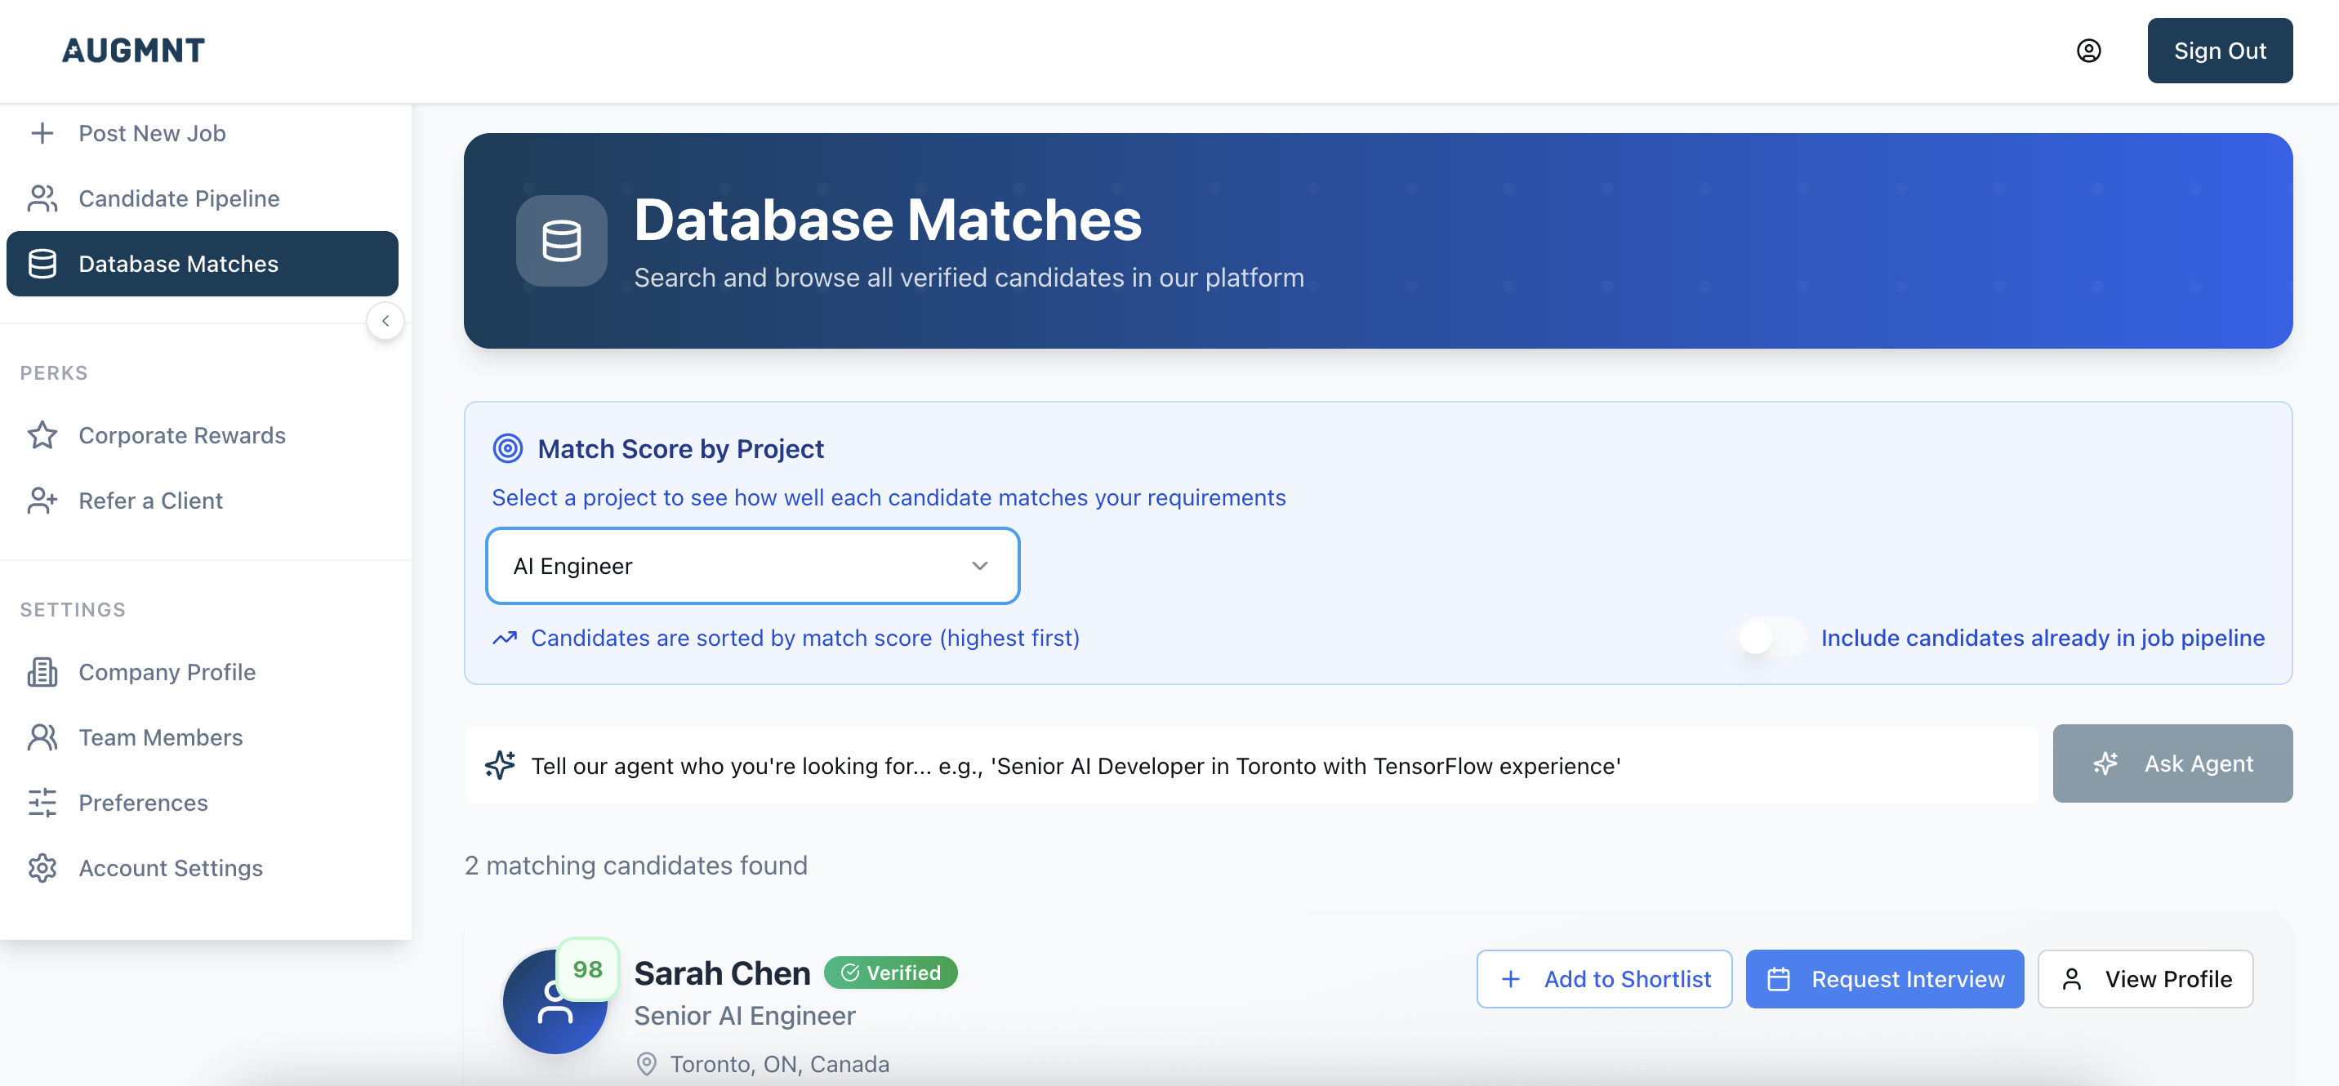Open the AI Engineer project dropdown
The width and height of the screenshot is (2339, 1086).
[x=753, y=566]
